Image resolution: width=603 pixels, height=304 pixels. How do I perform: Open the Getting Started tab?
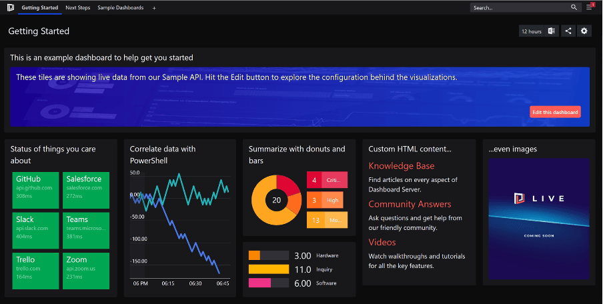click(x=40, y=8)
